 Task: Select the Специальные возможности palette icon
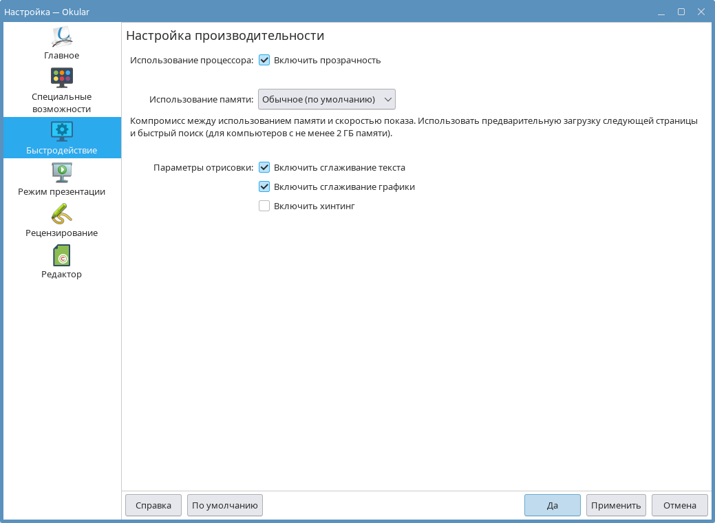click(x=62, y=77)
